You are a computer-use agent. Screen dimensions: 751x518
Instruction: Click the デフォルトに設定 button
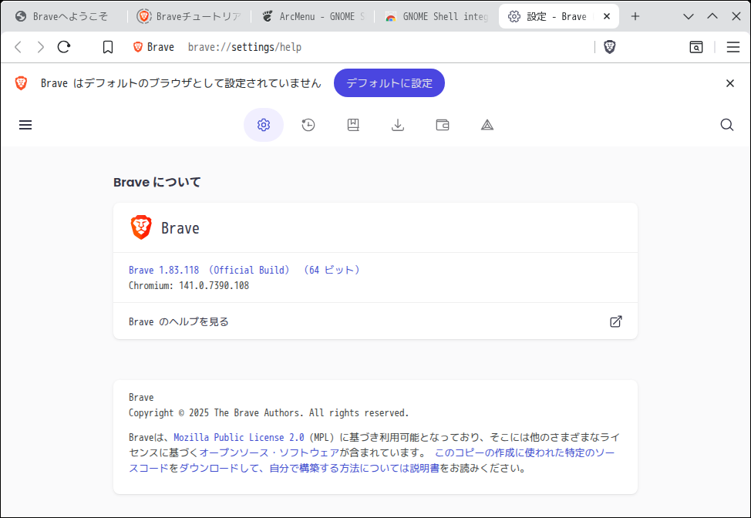tap(389, 82)
